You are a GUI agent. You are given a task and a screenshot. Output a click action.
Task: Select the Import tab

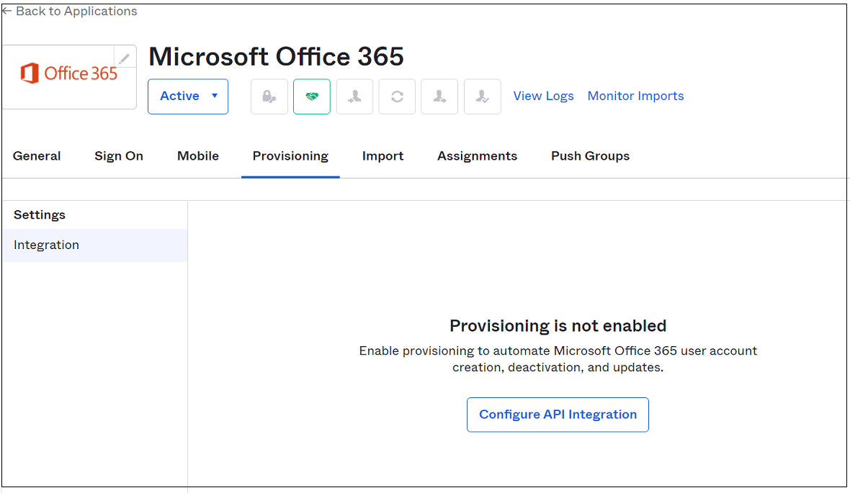[x=382, y=156]
